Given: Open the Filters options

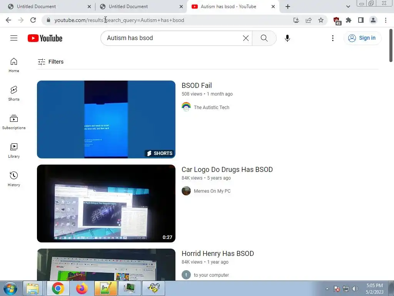Looking at the screenshot, I should [x=51, y=62].
